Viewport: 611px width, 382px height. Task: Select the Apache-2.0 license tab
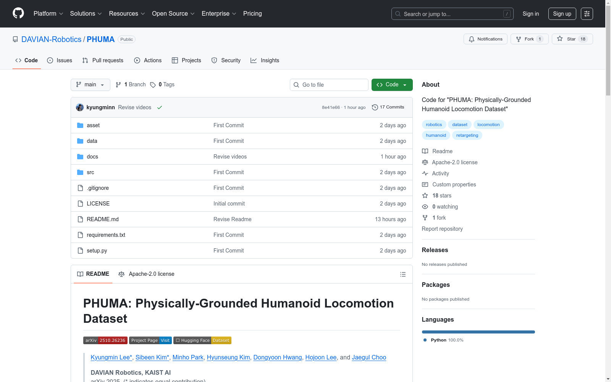pos(146,274)
